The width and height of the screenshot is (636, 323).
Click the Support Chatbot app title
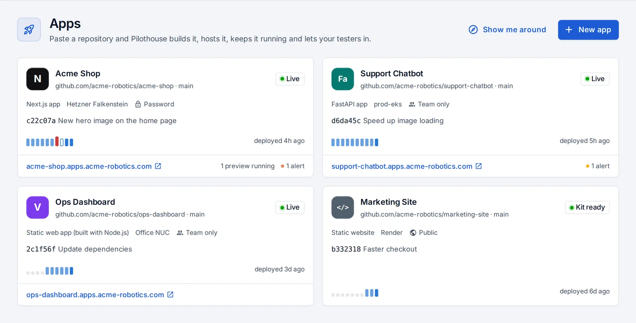pyautogui.click(x=392, y=74)
